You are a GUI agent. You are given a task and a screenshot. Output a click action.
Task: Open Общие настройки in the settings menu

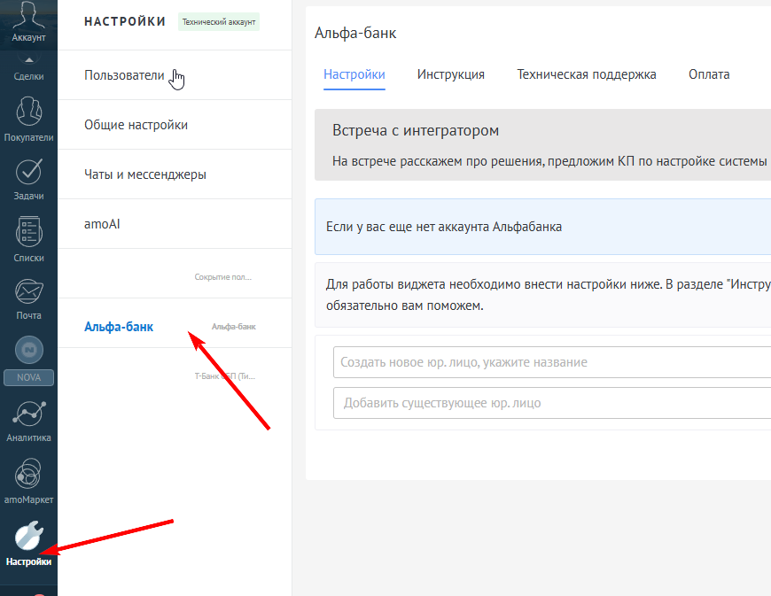136,125
